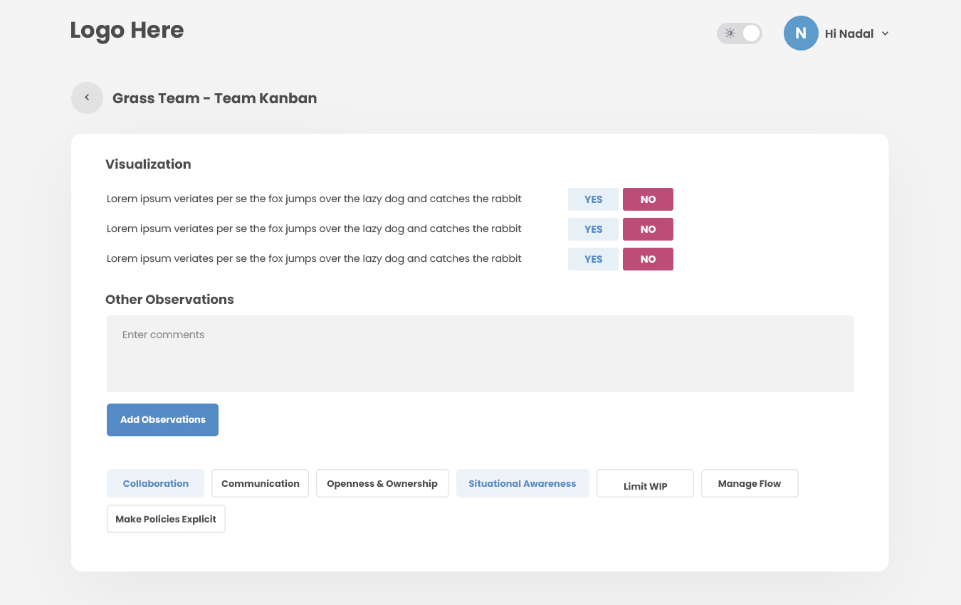
Task: Pick NO for the third Visualization question
Action: 648,259
